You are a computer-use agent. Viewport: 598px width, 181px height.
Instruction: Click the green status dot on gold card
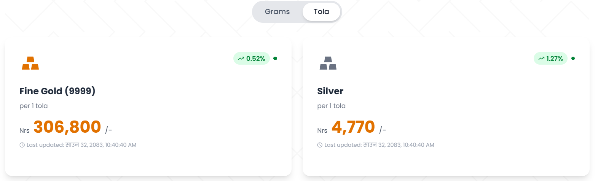click(275, 59)
